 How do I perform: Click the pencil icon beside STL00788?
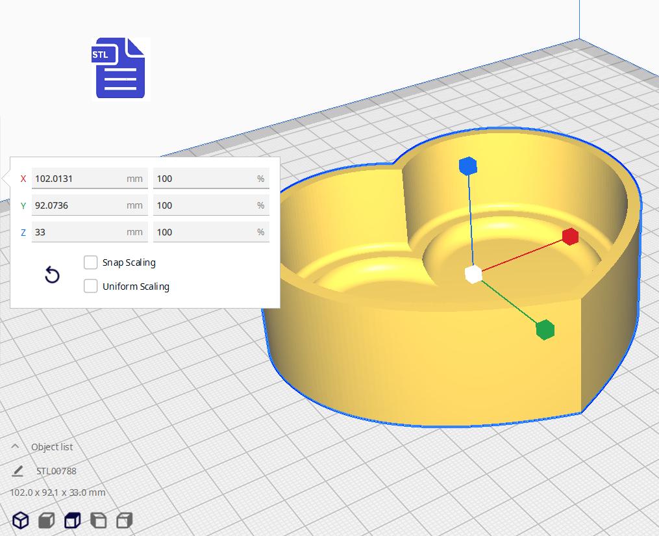click(x=18, y=471)
